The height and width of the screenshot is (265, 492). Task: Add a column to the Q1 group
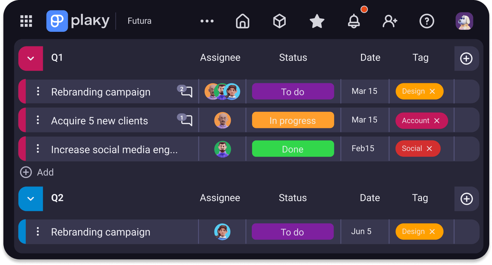[466, 59]
